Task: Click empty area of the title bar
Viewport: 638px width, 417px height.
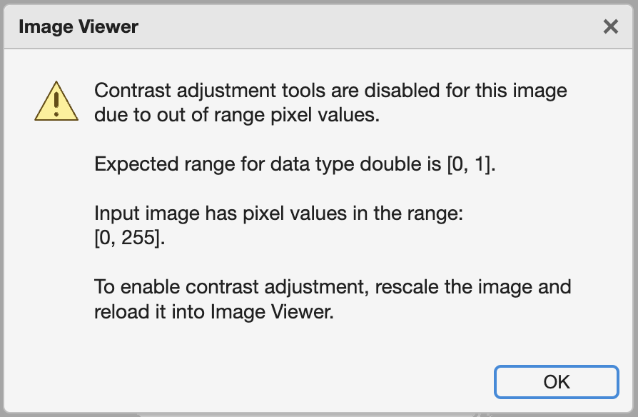Action: (x=366, y=27)
